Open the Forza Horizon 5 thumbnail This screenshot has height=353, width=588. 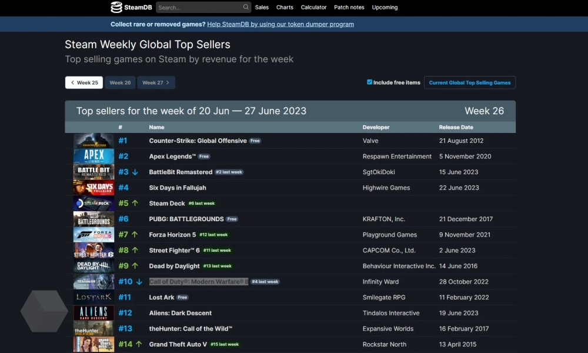coord(93,235)
